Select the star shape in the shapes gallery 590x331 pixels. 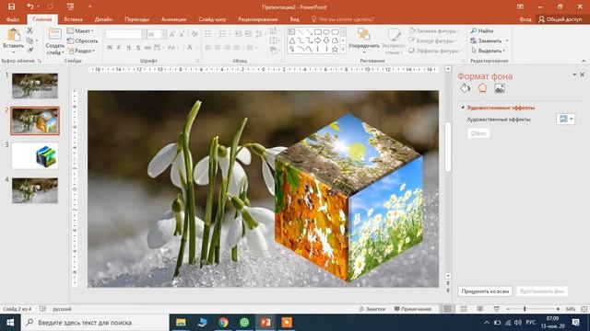(x=335, y=49)
